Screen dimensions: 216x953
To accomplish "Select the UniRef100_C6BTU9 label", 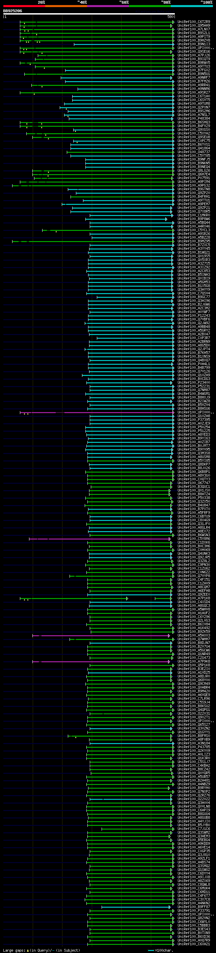I will [x=194, y=517].
